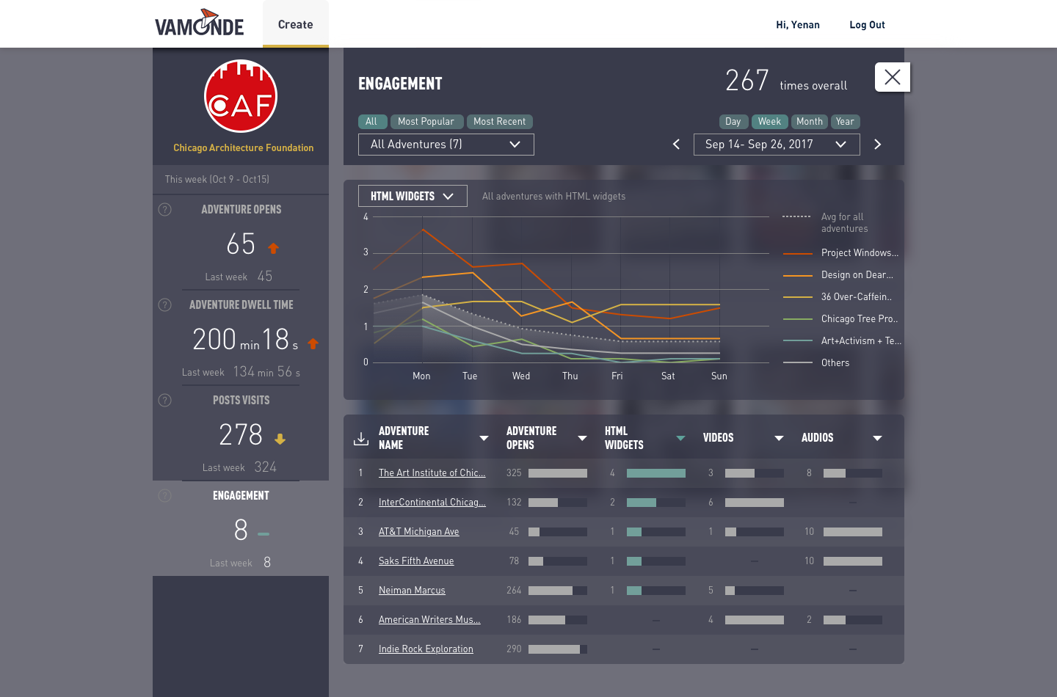
Task: Toggle Avg for all adventures legend line
Action: coord(796,216)
